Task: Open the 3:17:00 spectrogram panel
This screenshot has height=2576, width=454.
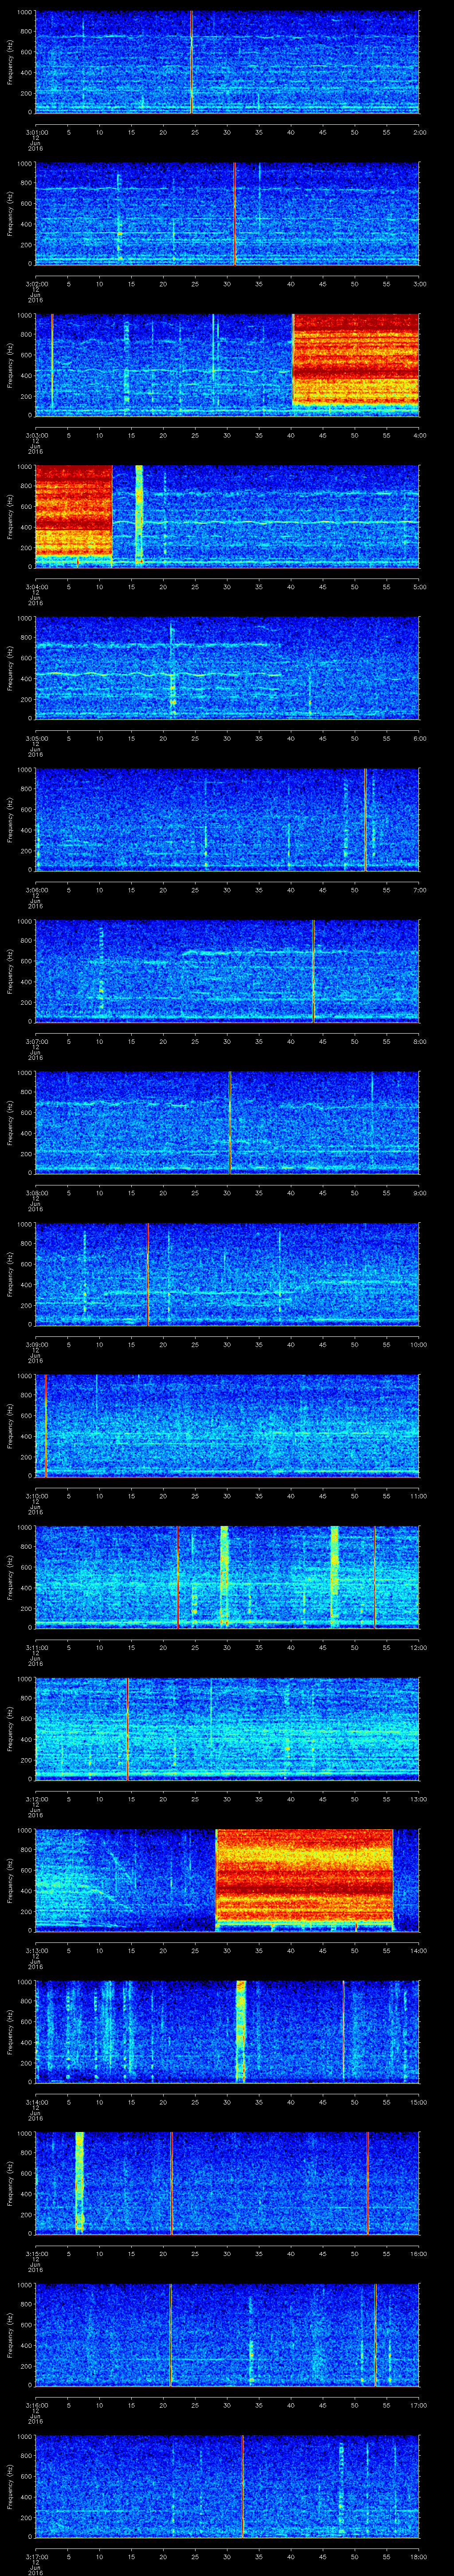Action: 227,2486
